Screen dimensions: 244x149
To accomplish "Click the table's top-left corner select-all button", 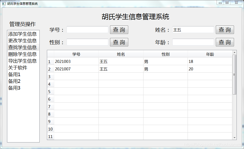I will pyautogui.click(x=51, y=54).
